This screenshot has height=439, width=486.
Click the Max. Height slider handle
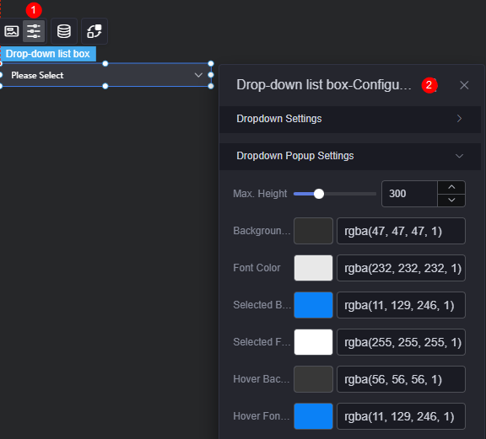pyautogui.click(x=319, y=194)
